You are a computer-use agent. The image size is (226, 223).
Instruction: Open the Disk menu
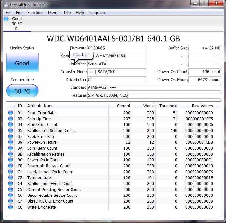[x=68, y=13]
